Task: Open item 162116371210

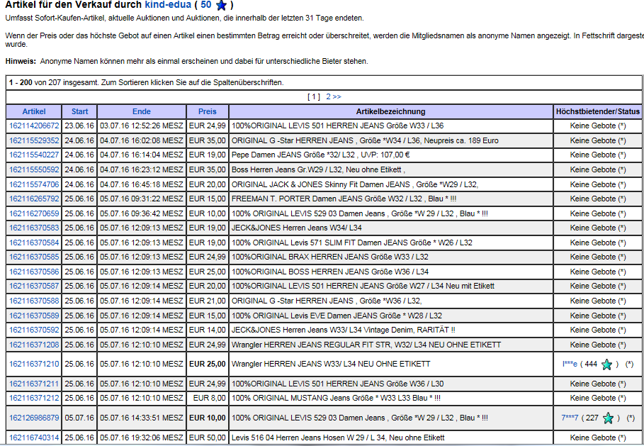Action: pos(34,364)
